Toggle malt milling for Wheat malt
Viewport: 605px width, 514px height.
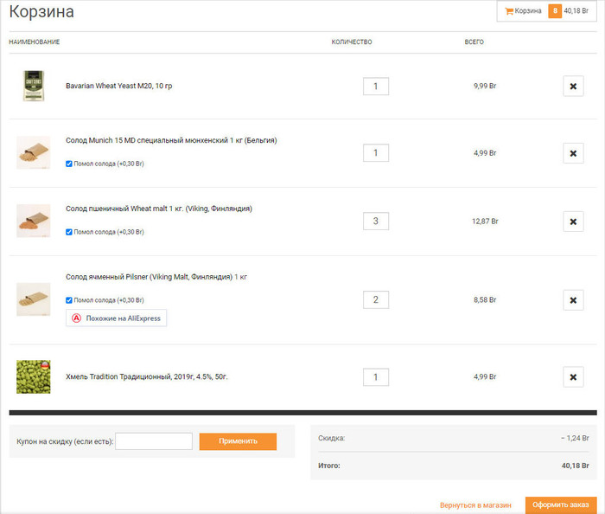[70, 232]
